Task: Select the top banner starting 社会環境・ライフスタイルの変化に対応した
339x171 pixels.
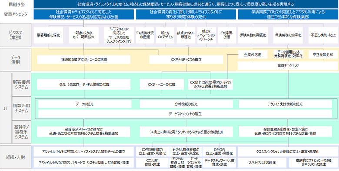Action: coord(186,4)
